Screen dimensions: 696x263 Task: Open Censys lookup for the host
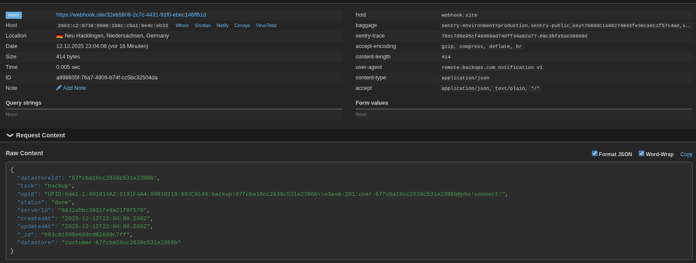pyautogui.click(x=242, y=26)
